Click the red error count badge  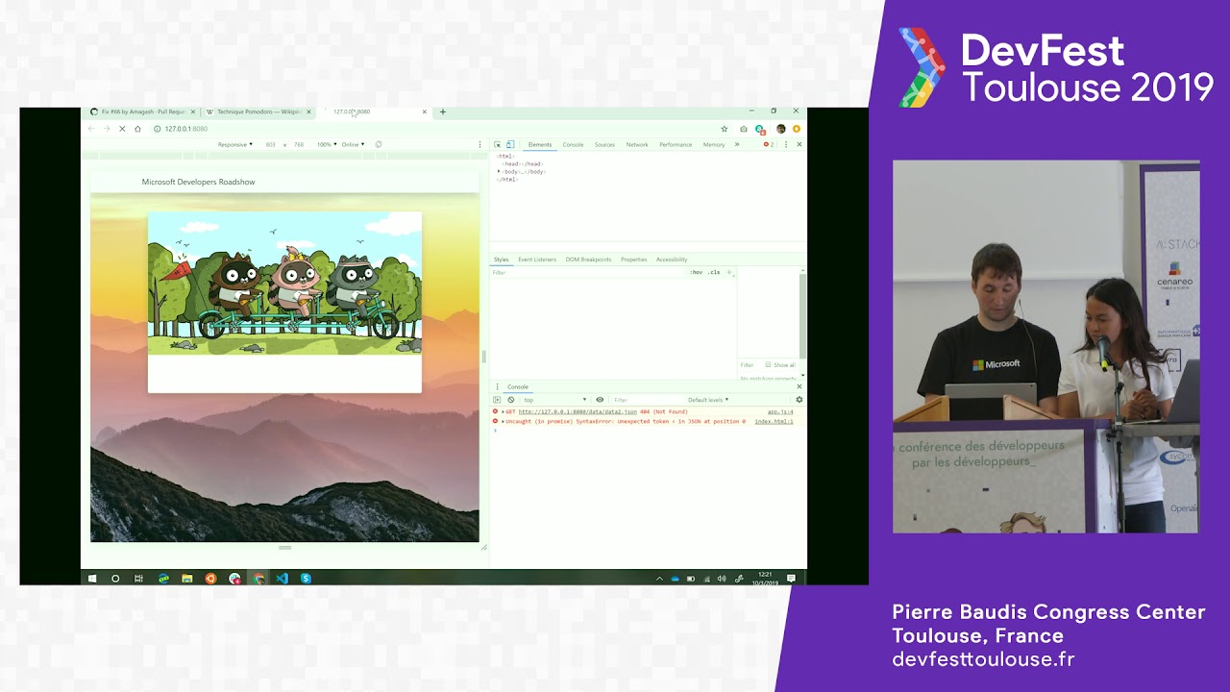tap(769, 144)
